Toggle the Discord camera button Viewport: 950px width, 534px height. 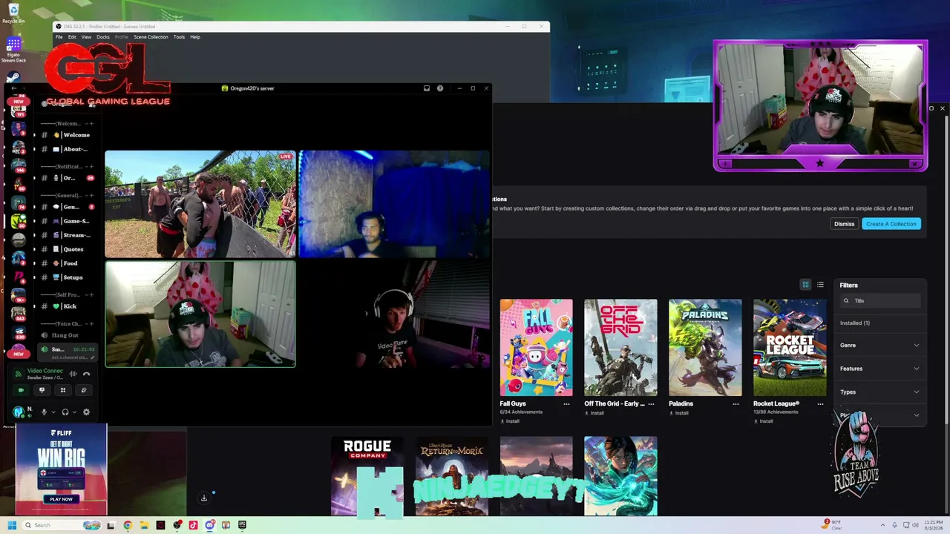pyautogui.click(x=21, y=390)
